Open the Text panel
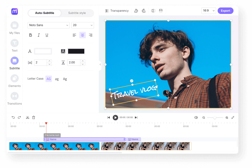 [x=15, y=45]
